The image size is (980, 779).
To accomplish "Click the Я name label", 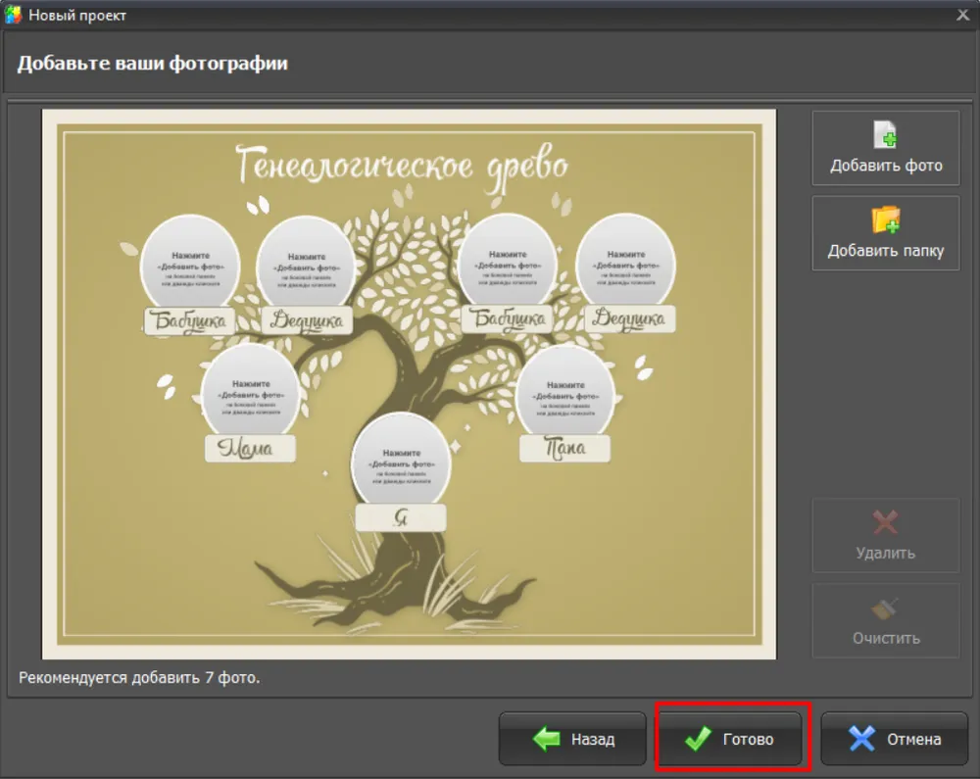I will pos(401,518).
